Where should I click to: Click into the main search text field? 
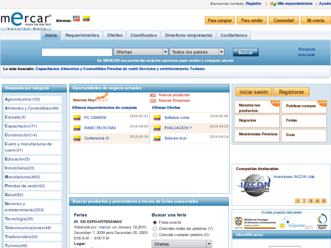pyautogui.click(x=77, y=52)
